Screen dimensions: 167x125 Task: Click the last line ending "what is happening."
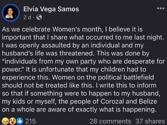click(x=79, y=109)
